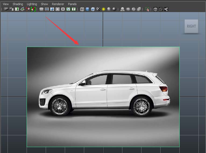Toggle the Film Gate icon
Screen dimensions: 206x153
(47, 9)
